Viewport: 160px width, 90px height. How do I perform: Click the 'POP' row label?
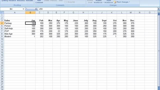[x=15, y=31]
